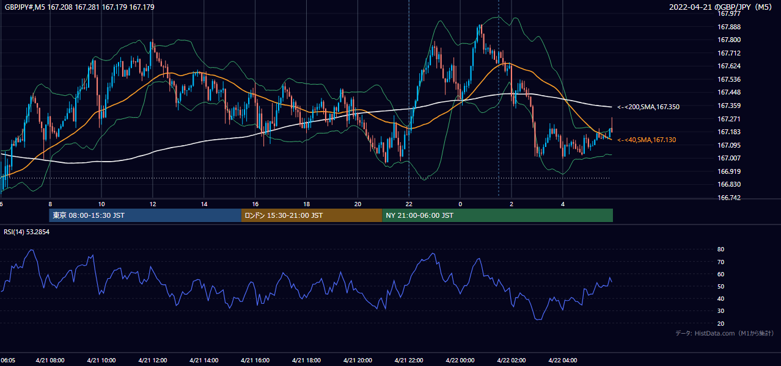Viewport: 781px width, 366px height.
Task: Click price axis value 167.536
Action: 729,79
